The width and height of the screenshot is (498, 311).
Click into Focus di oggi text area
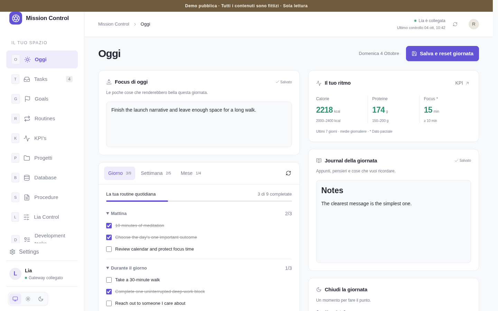click(x=199, y=124)
